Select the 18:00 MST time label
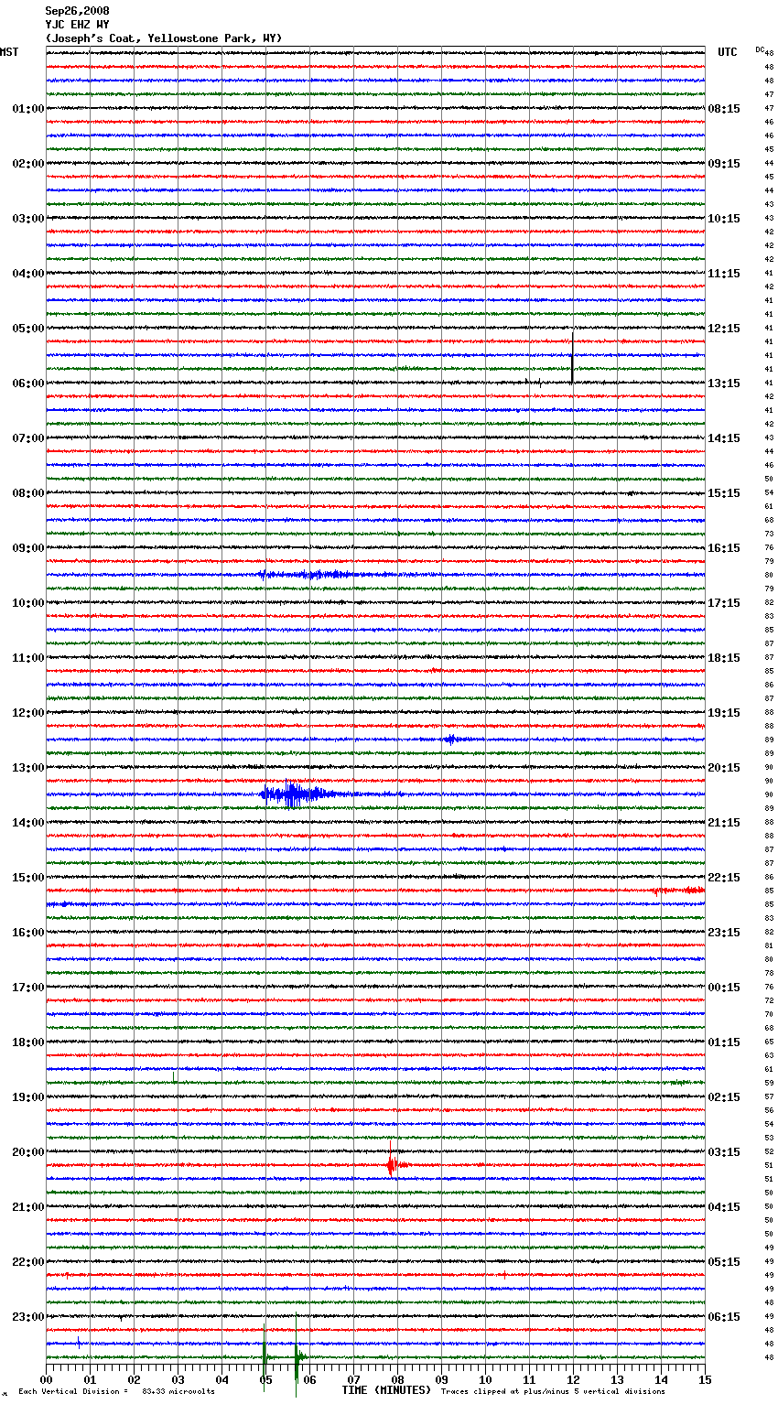The image size is (778, 1404). tap(28, 1042)
